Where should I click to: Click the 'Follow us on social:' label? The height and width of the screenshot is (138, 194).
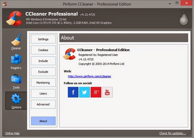(78, 83)
